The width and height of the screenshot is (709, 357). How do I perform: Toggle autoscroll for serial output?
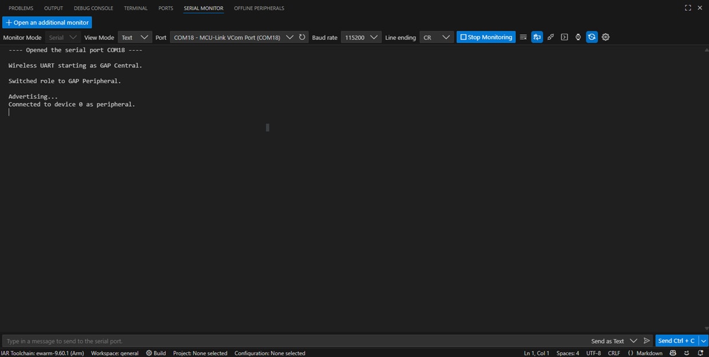(537, 37)
